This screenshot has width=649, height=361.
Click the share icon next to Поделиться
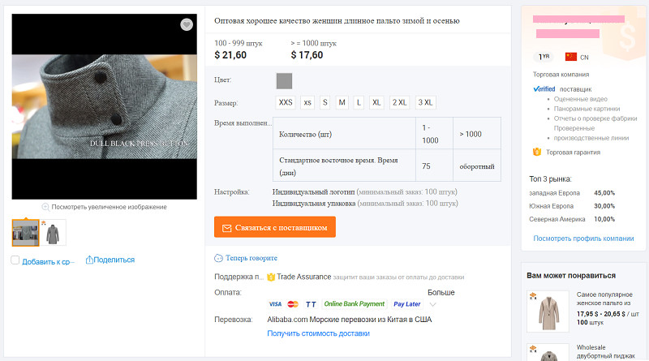[89, 260]
